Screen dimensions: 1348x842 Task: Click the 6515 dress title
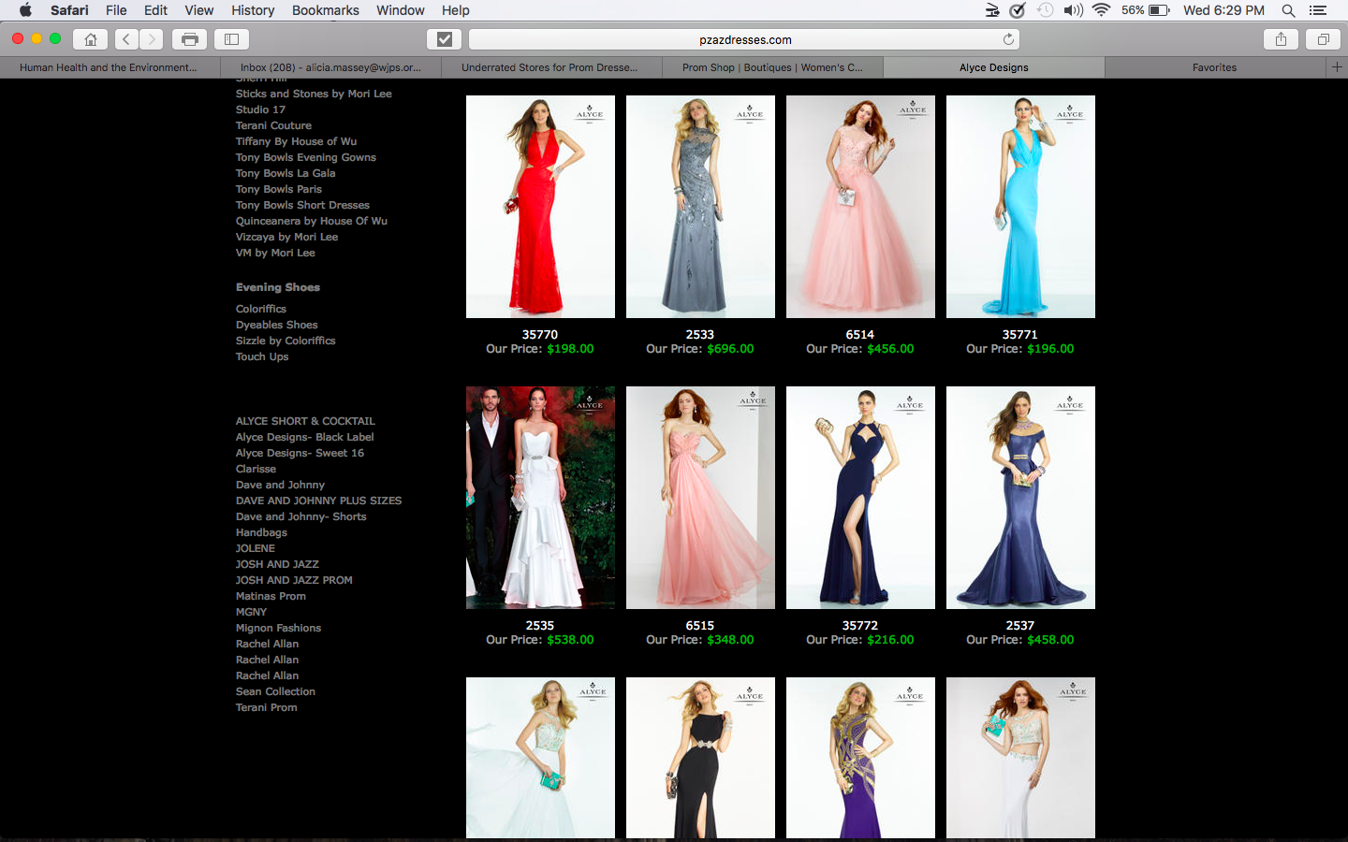pos(700,625)
